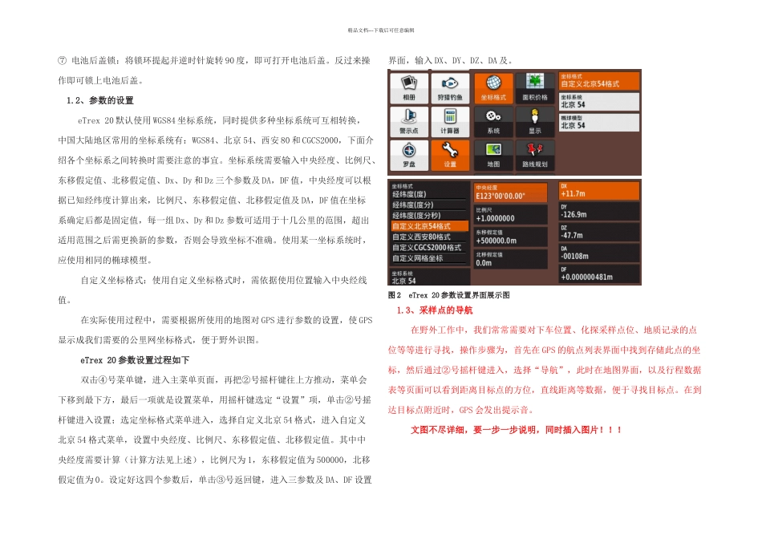
Task: Click the red heading 1.3、采样点的导航
Action: (x=435, y=310)
